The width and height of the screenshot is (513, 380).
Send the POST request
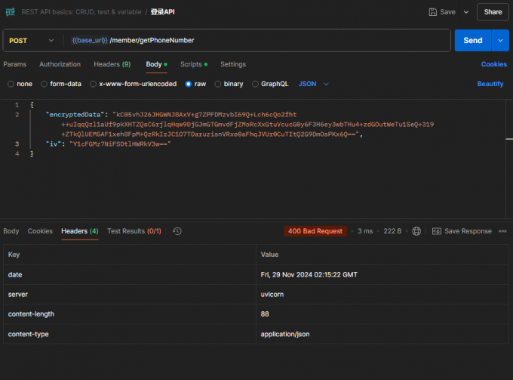pyautogui.click(x=473, y=41)
